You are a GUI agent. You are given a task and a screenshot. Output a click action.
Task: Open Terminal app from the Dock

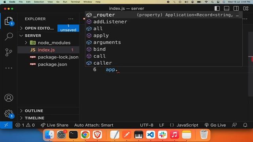(74, 135)
